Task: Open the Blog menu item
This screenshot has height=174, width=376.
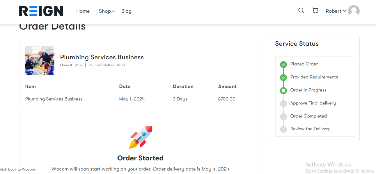Action: (126, 11)
